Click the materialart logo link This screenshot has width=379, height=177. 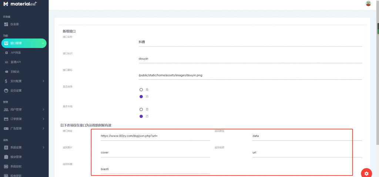click(20, 4)
